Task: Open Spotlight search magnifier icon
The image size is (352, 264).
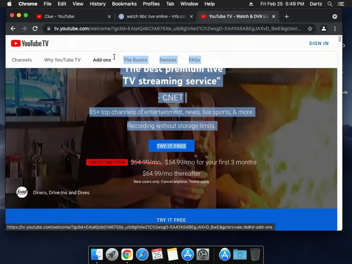Action: [330, 4]
